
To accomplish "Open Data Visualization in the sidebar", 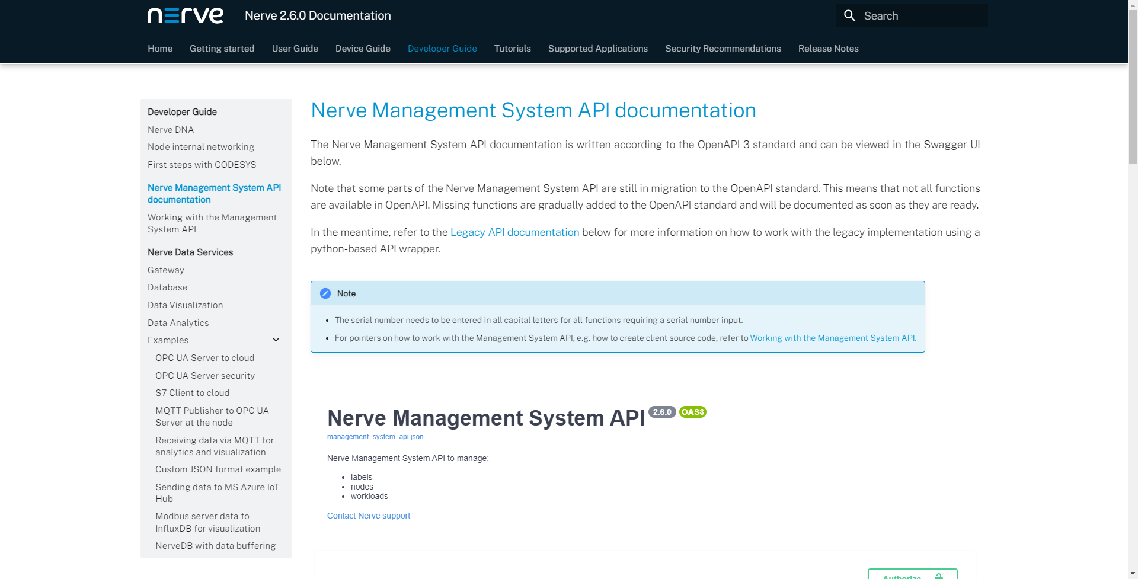I will point(185,305).
